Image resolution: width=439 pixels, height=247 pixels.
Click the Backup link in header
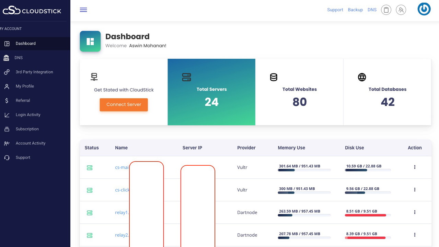355,10
